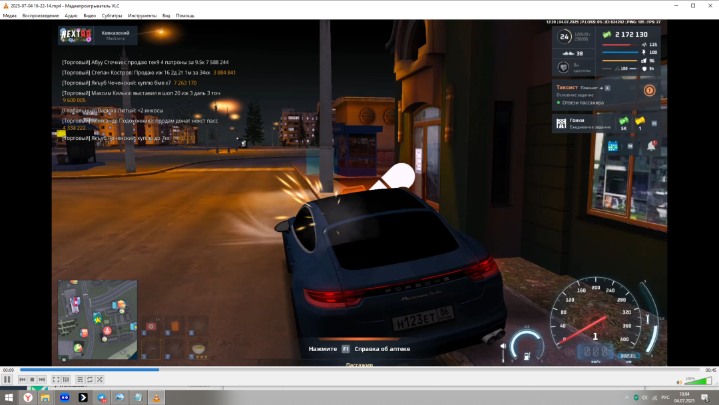719x405 pixels.
Task: Open the Вид menu
Action: 166,15
